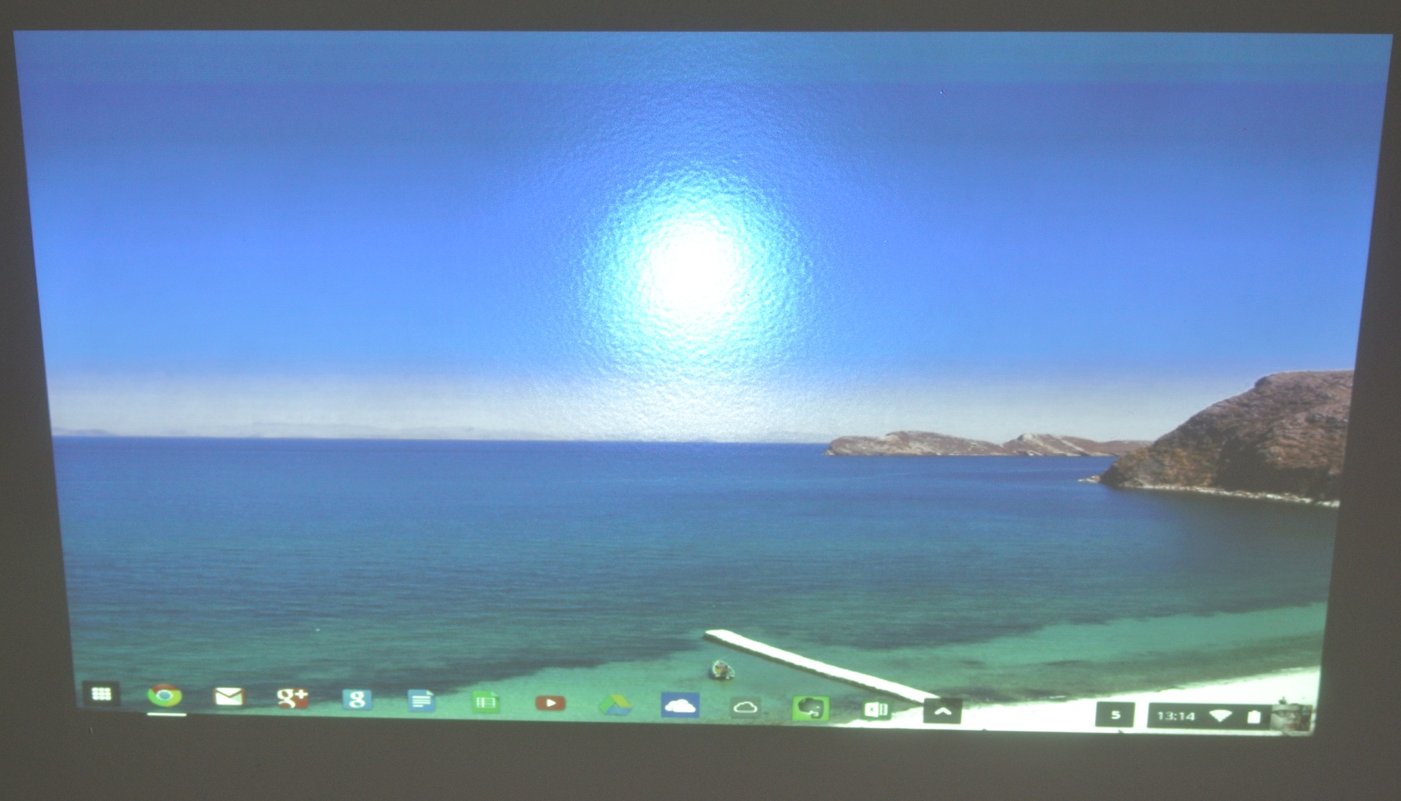Launch Google Sheets from the shelf
Image resolution: width=1401 pixels, height=801 pixels.
coord(485,702)
